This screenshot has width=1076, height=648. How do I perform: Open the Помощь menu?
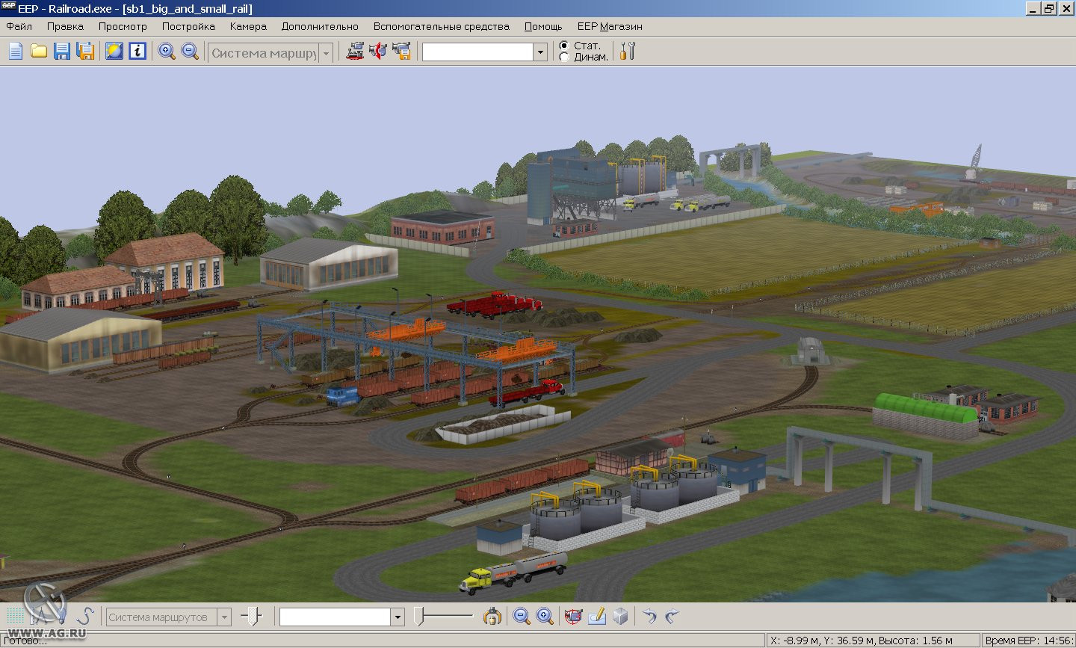click(x=543, y=26)
